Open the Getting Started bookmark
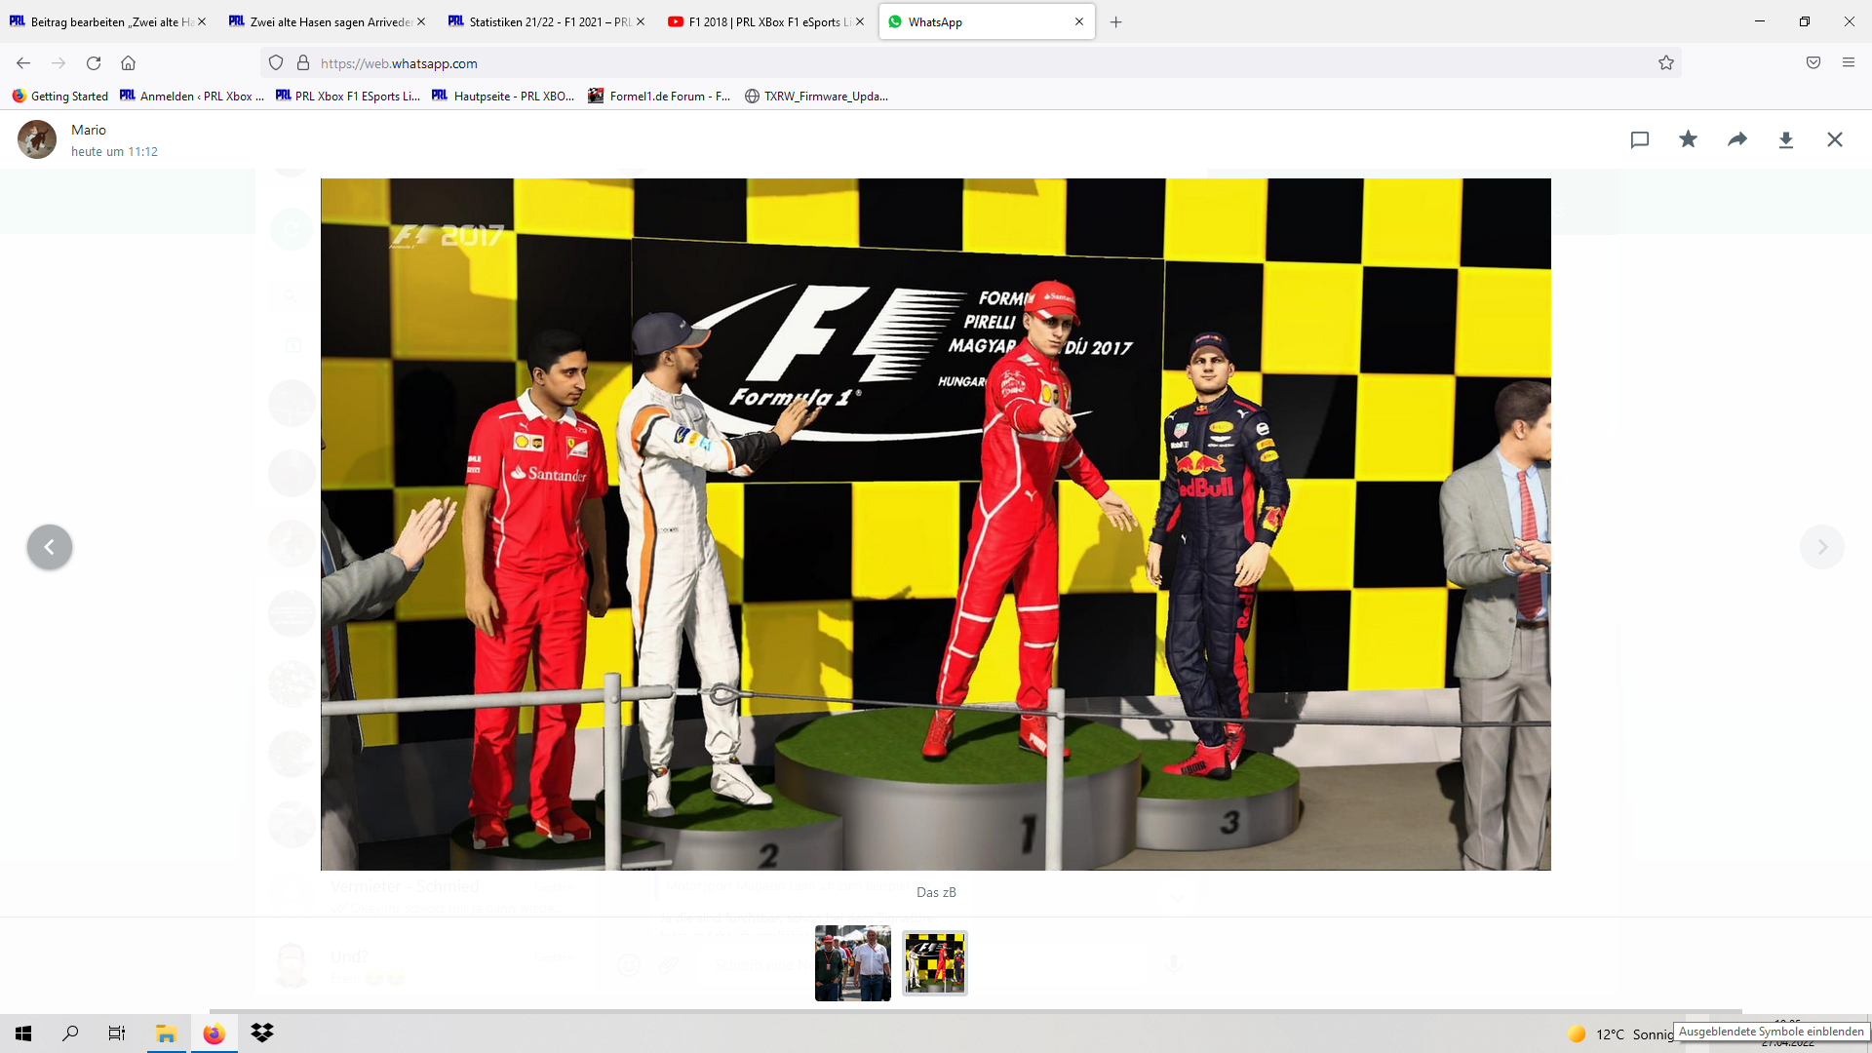The height and width of the screenshot is (1053, 1872). [x=60, y=96]
